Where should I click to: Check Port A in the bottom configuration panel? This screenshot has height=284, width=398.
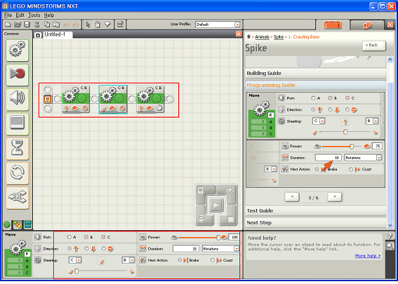(69, 237)
